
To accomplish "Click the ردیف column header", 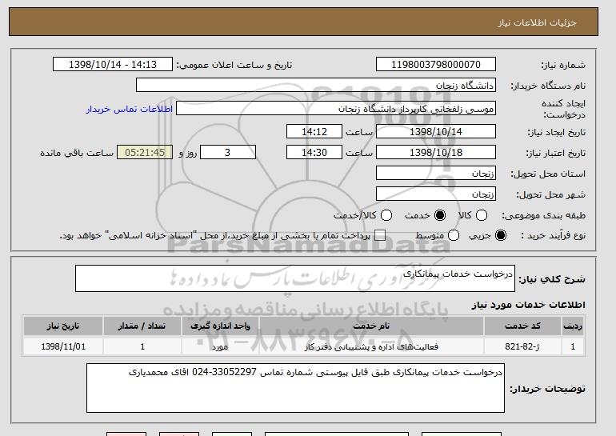I will pyautogui.click(x=573, y=326).
